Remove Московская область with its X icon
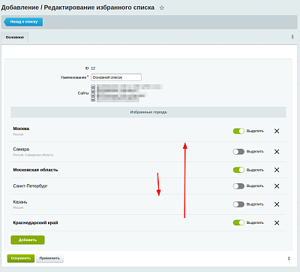 pos(277,170)
